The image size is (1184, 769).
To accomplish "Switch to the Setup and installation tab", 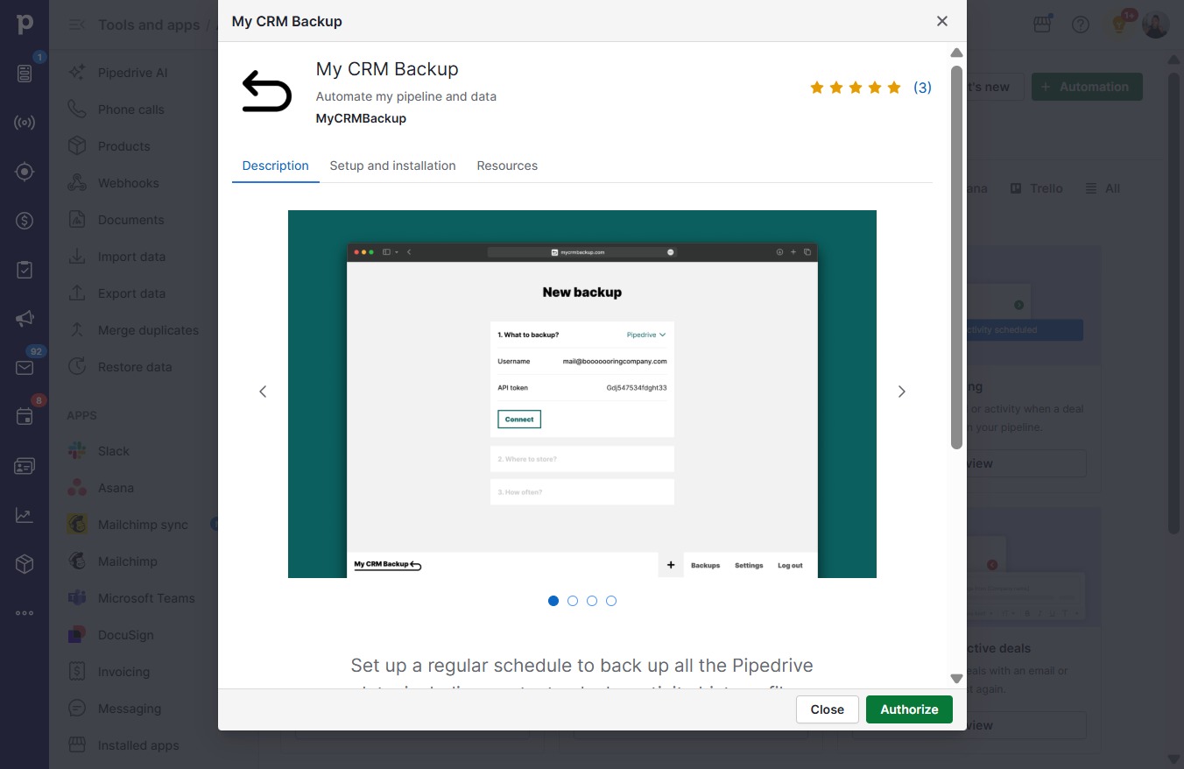I will coord(392,166).
